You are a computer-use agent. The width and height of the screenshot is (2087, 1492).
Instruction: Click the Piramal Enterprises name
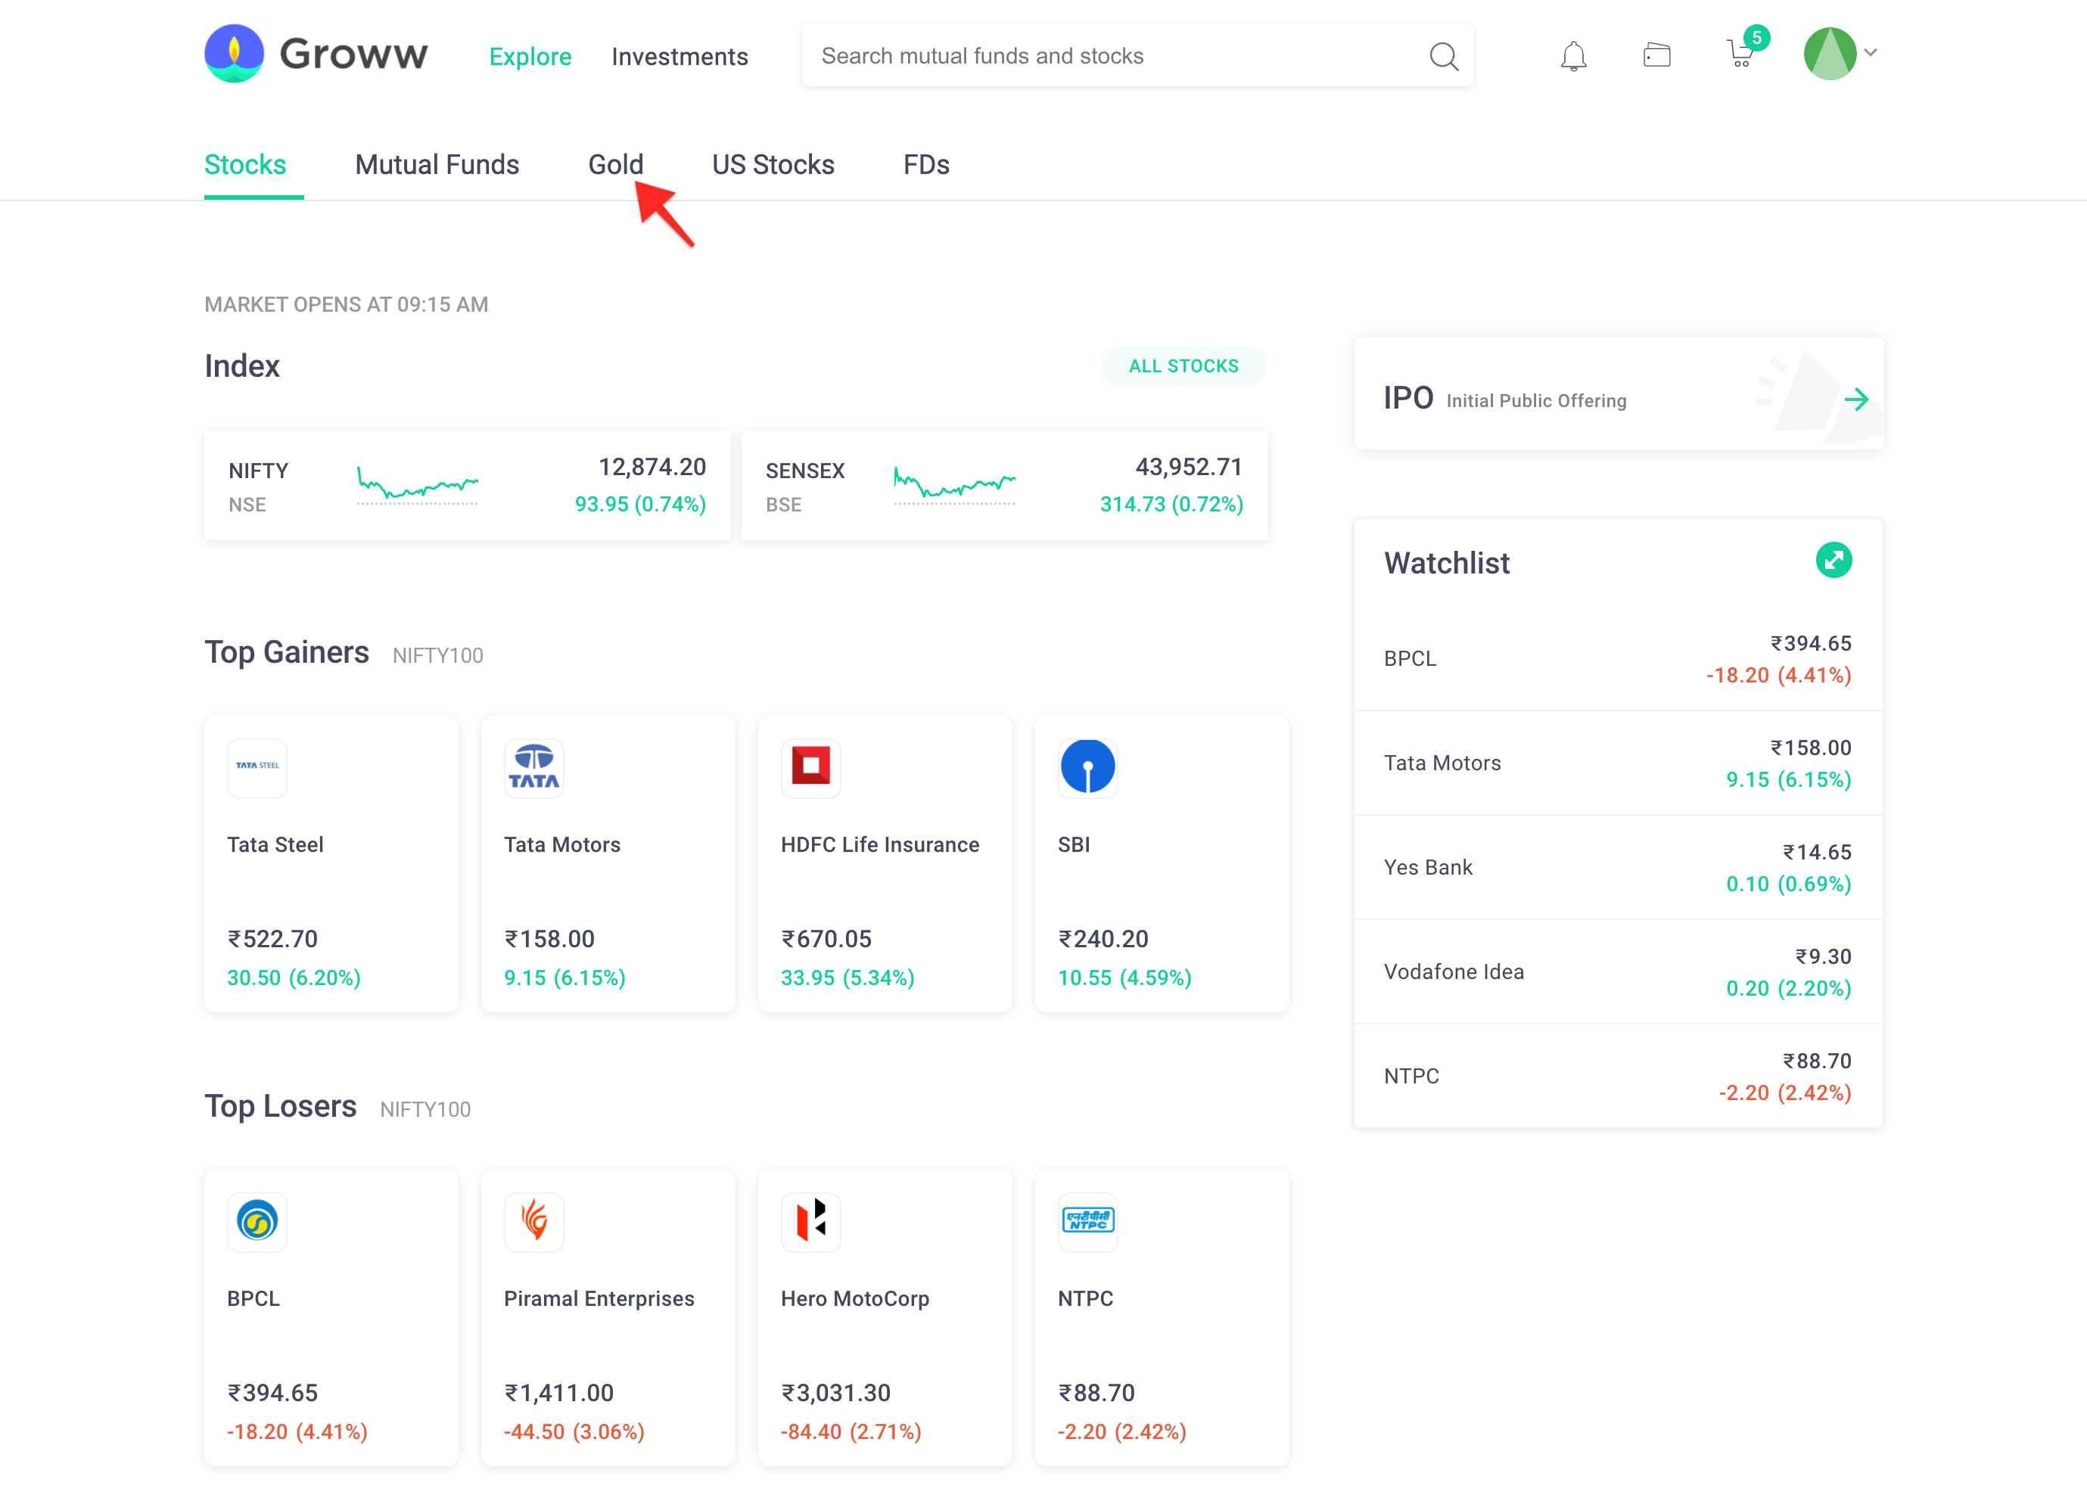click(599, 1299)
